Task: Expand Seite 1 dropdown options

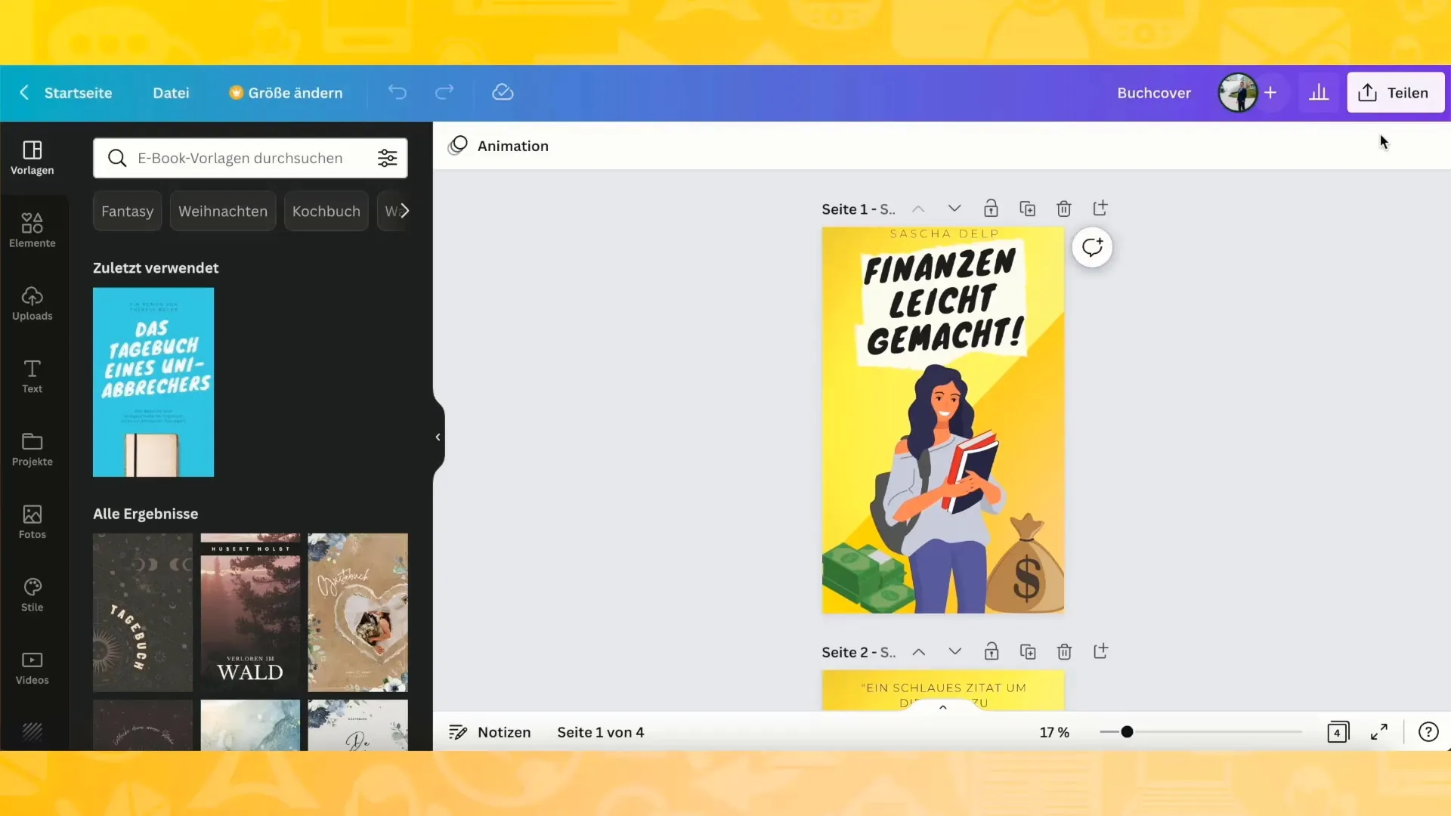Action: pyautogui.click(x=954, y=209)
